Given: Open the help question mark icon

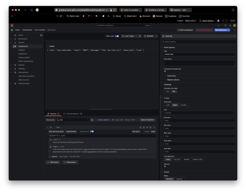Looking at the screenshot, I should tap(225, 25).
